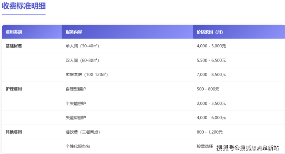Select the 单人间（30-40㎡） row

click(82, 46)
